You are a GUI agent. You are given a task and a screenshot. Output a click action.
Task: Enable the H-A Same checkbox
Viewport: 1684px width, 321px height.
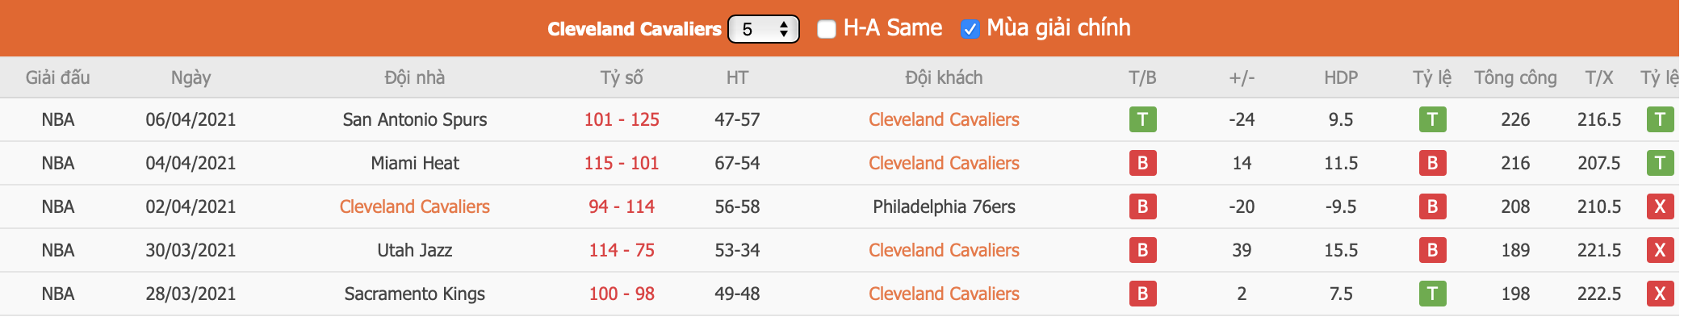(x=826, y=29)
